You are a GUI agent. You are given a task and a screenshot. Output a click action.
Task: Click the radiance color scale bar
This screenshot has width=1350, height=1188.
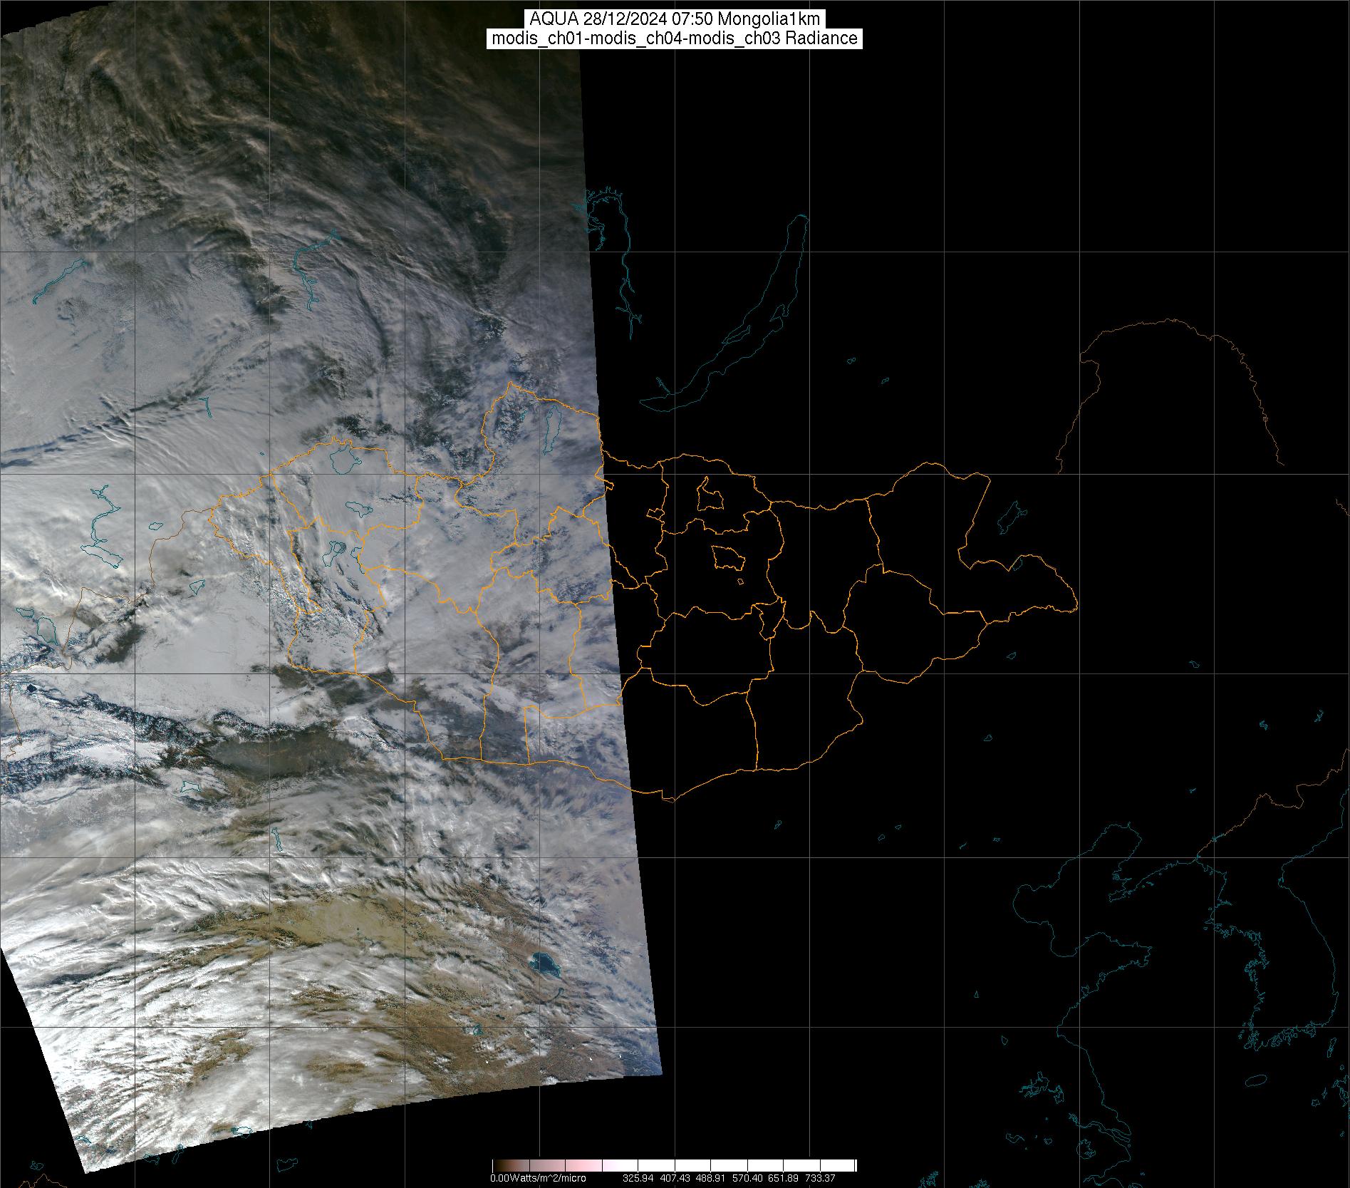click(x=674, y=1166)
